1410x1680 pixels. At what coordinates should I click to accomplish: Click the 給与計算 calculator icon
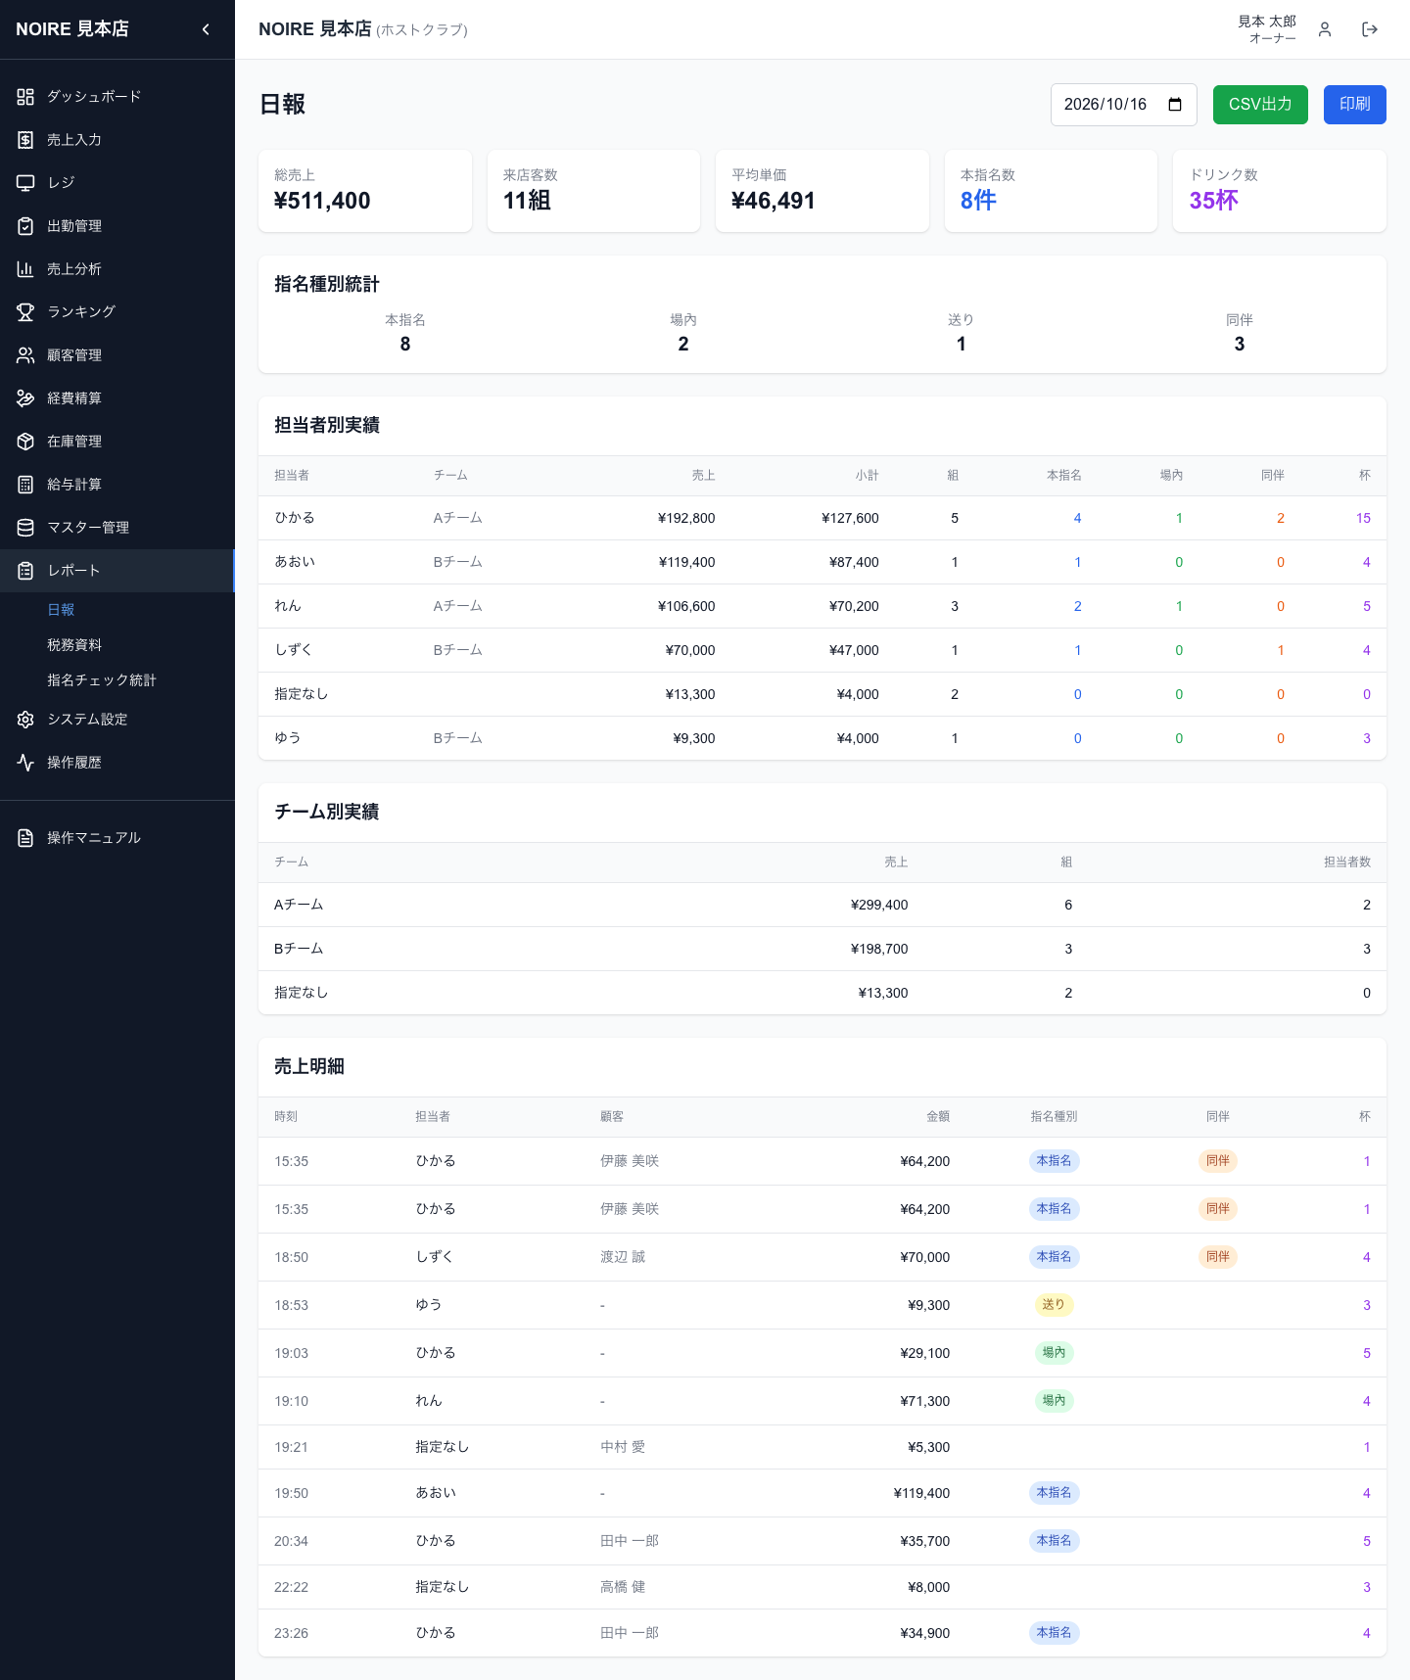click(25, 485)
